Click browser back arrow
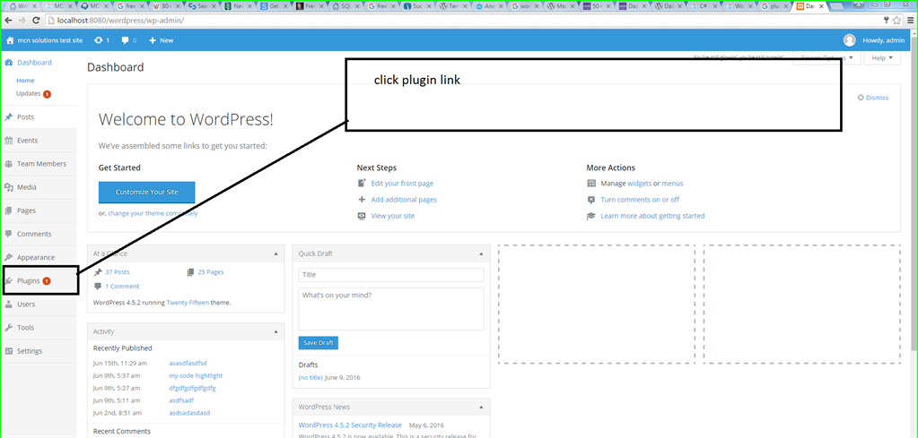Image resolution: width=918 pixels, height=438 pixels. click(x=8, y=20)
